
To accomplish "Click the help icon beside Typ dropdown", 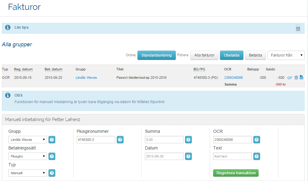I will [x=52, y=173].
